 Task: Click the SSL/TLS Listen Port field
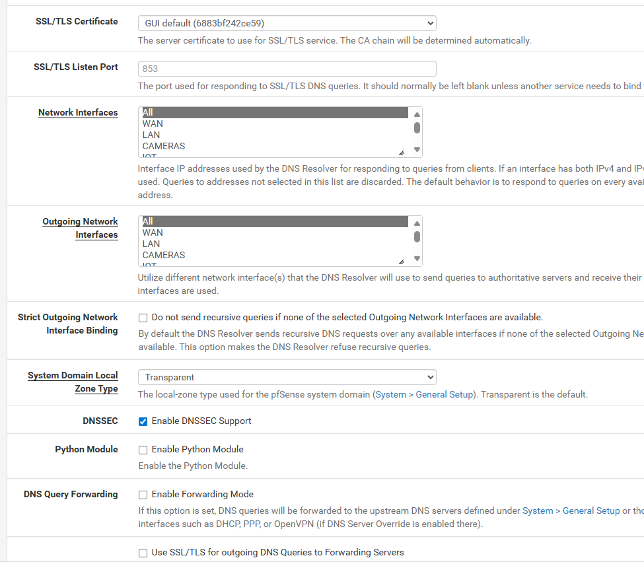tap(287, 69)
